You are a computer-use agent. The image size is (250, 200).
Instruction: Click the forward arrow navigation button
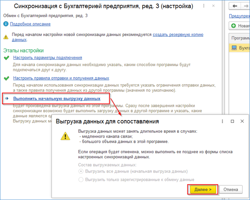246,6
